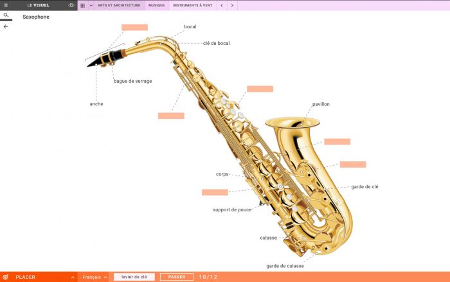Select the levier de clé term box

pos(134,277)
